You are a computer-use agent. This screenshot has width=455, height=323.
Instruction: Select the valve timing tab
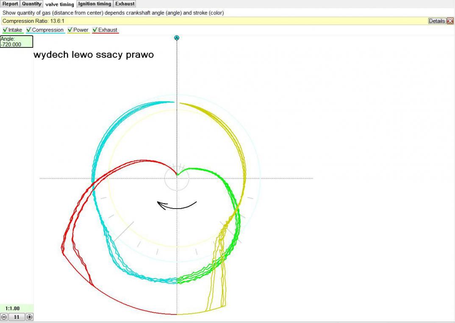(60, 4)
